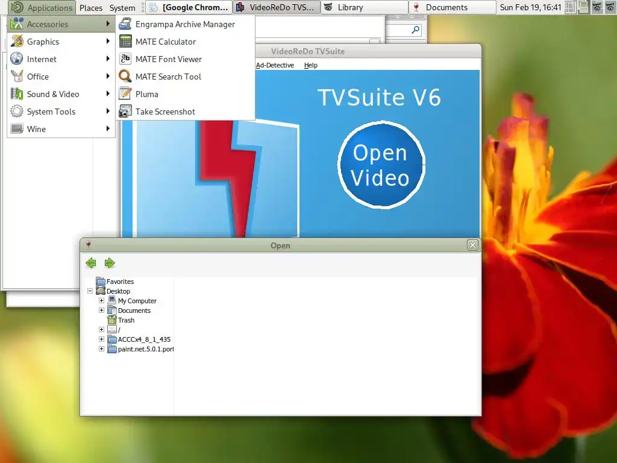Select ACCCx4_8_1_435 folder name

coord(144,339)
